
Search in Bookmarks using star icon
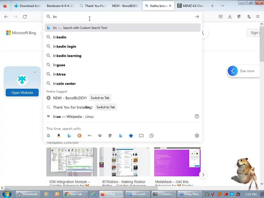point(131,136)
